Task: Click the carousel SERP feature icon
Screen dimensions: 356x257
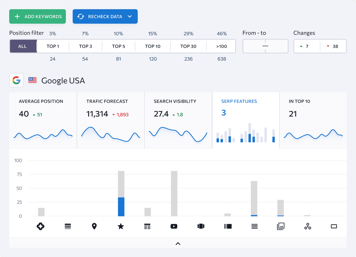Action: pos(201,227)
